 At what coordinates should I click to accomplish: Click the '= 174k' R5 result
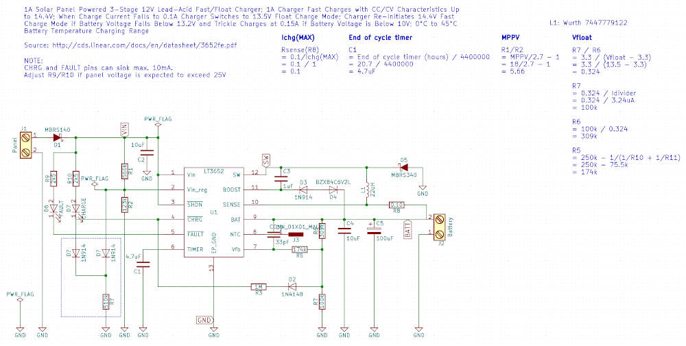pyautogui.click(x=584, y=172)
